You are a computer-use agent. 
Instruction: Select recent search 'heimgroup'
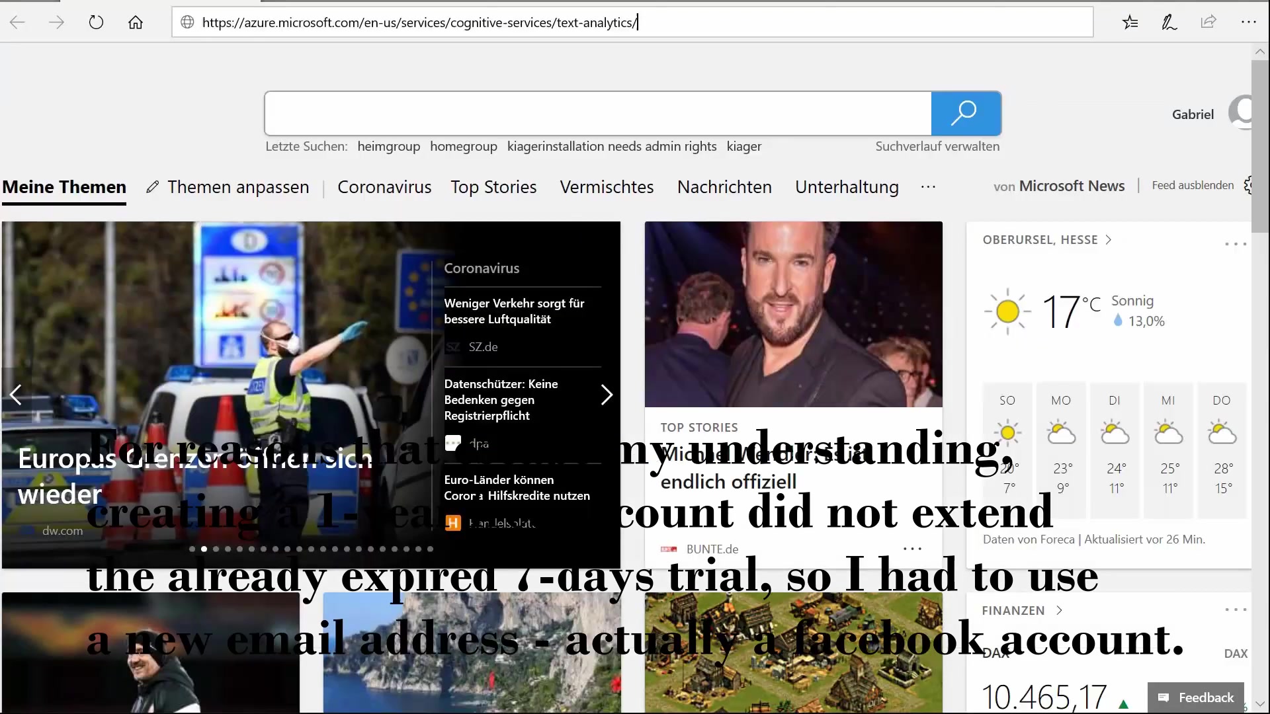(x=389, y=146)
